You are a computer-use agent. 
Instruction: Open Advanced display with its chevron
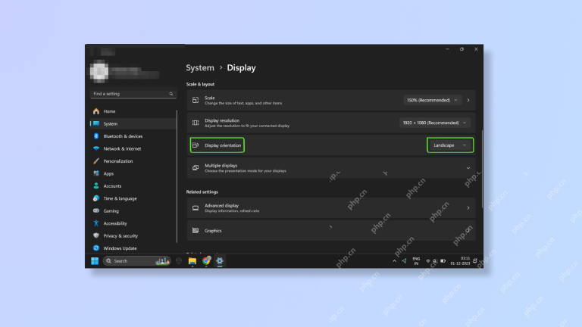468,208
